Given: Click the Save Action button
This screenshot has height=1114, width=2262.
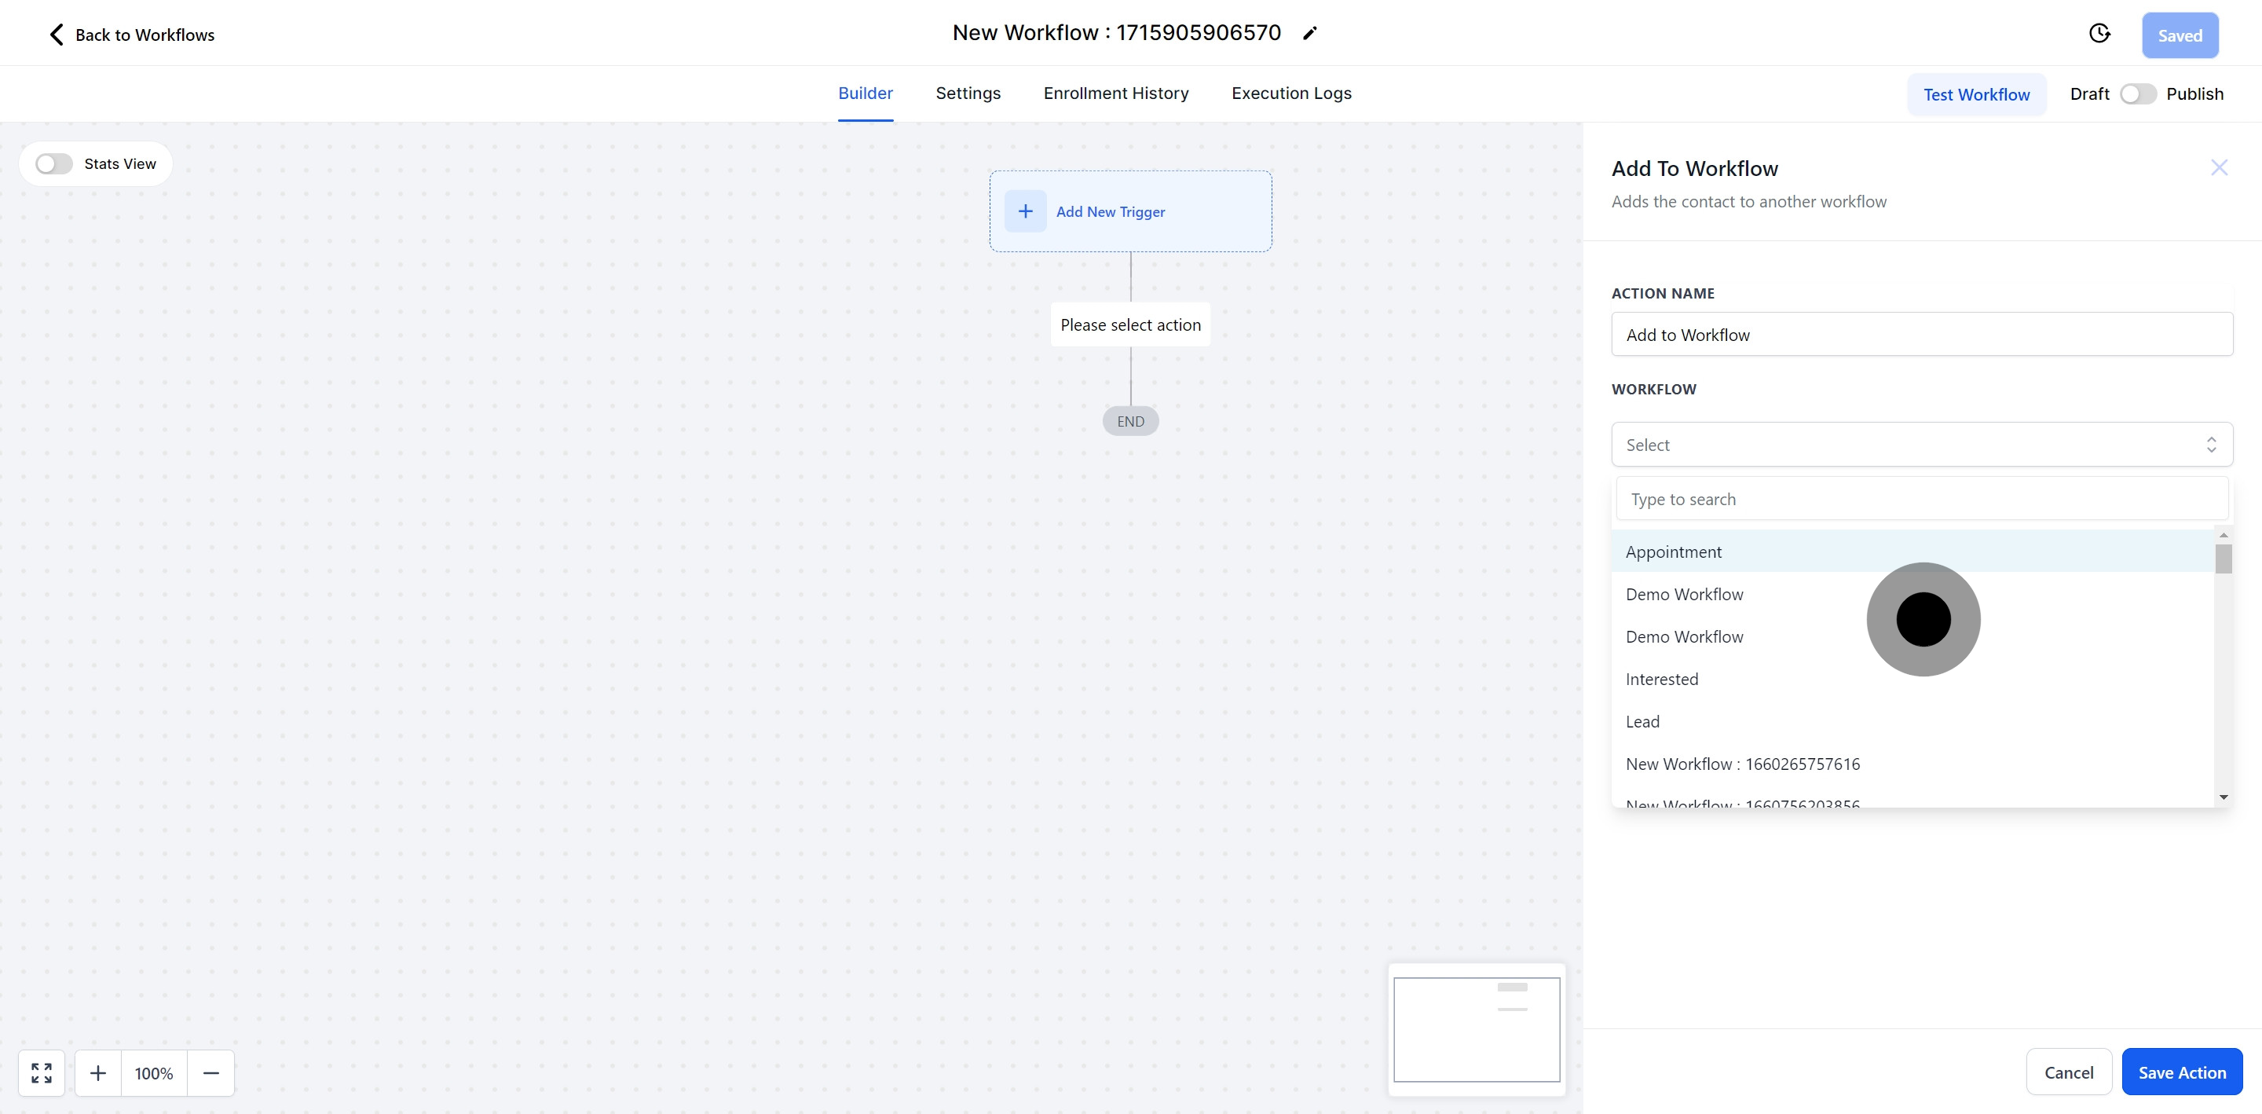Looking at the screenshot, I should [2181, 1072].
